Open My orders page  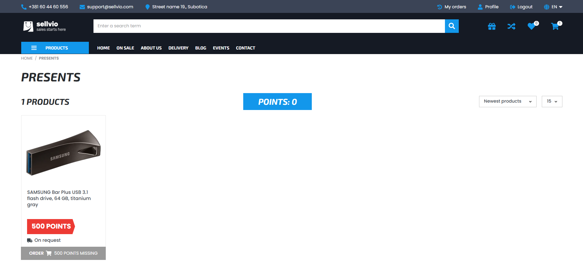(455, 7)
